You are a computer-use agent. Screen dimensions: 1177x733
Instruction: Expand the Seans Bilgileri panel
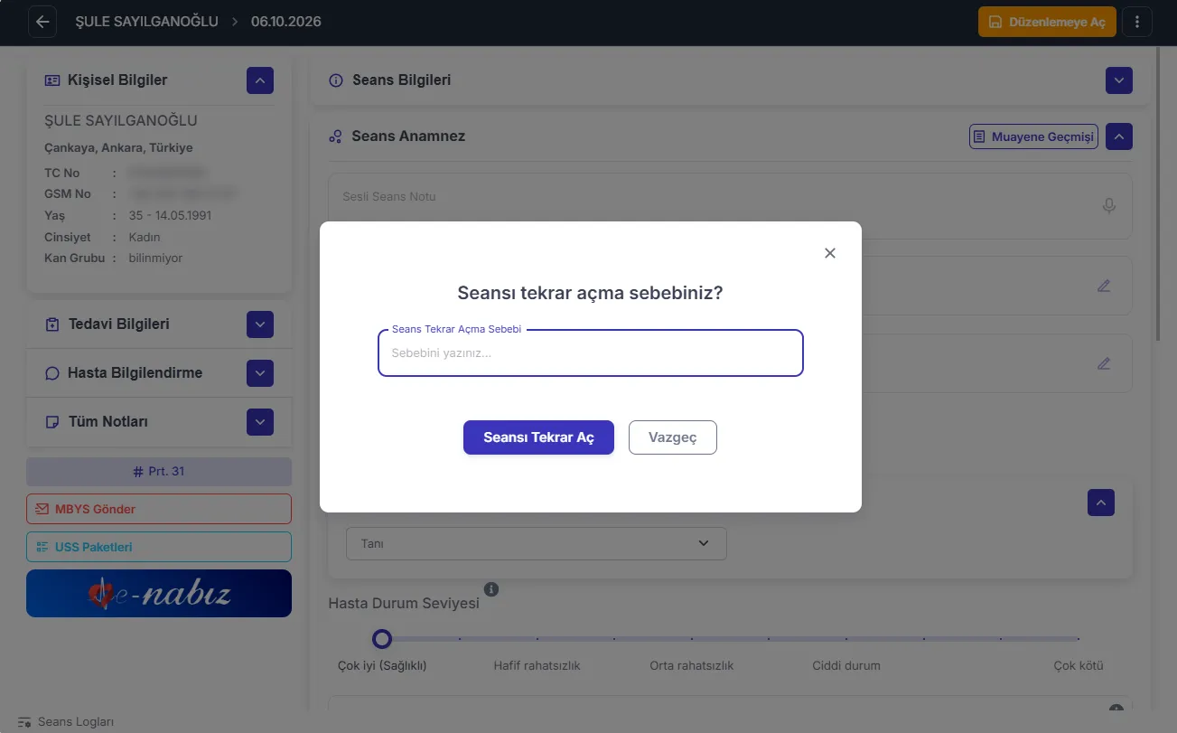[x=1119, y=80]
